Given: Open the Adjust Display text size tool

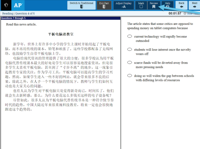Looking at the screenshot, I should tap(124, 5).
